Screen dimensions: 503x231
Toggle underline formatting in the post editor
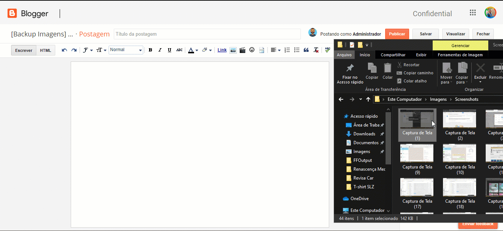169,50
